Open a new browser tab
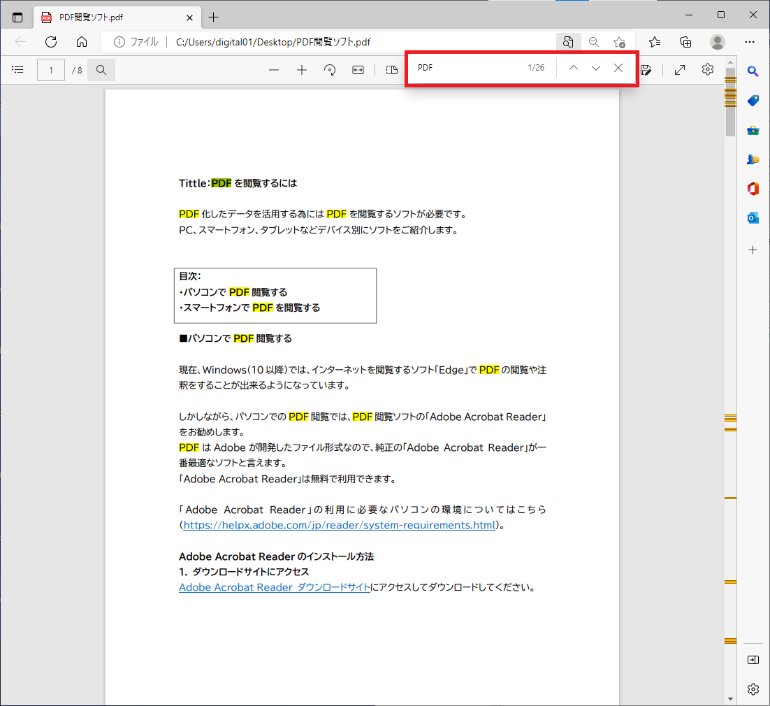 (214, 17)
